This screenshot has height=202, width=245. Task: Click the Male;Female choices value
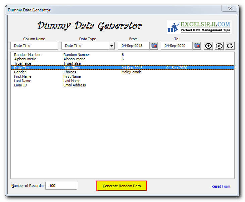(x=132, y=72)
